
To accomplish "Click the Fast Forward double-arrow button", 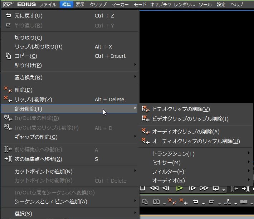I will click(x=204, y=188).
